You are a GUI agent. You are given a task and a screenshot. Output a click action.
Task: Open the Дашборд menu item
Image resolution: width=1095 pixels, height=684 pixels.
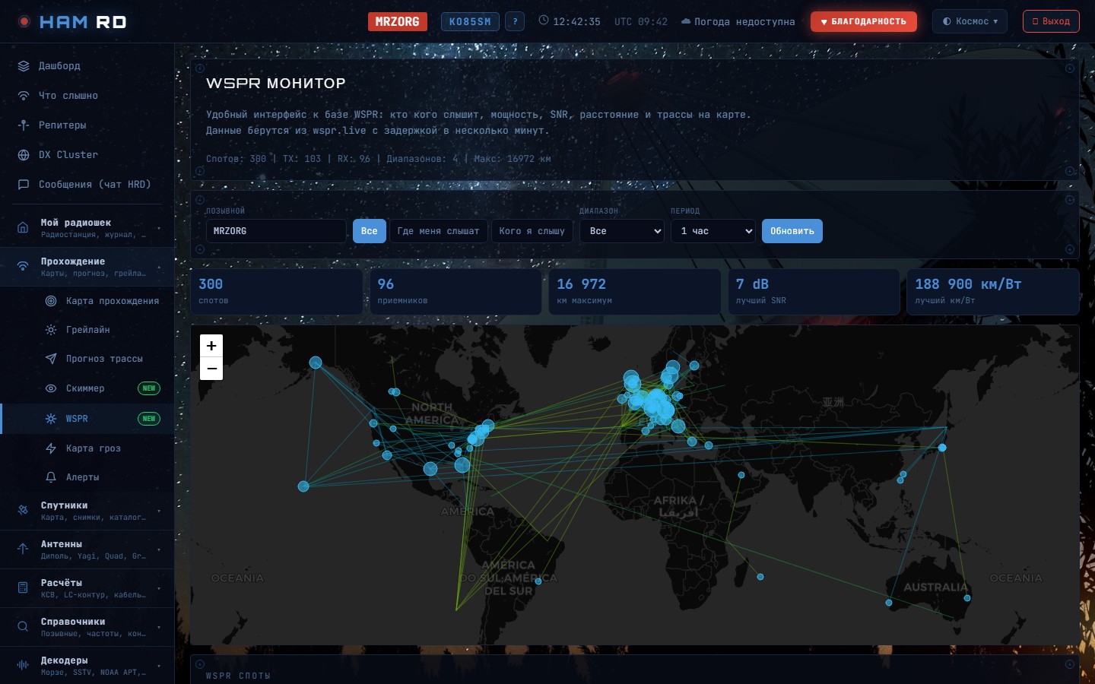coord(87,66)
